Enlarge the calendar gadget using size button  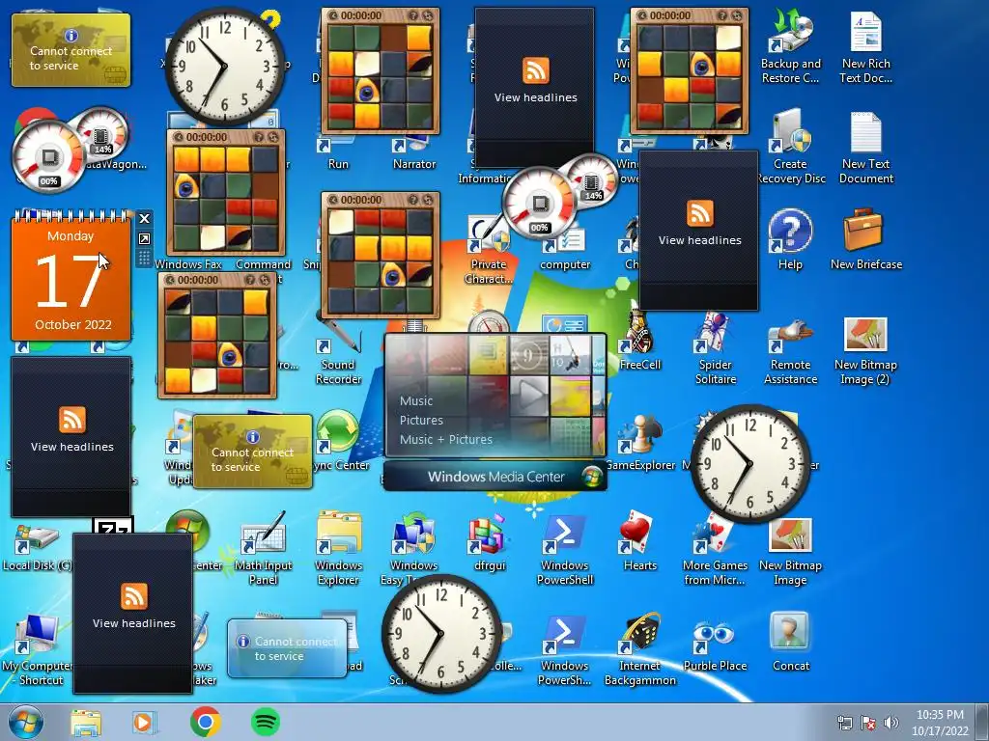(145, 239)
